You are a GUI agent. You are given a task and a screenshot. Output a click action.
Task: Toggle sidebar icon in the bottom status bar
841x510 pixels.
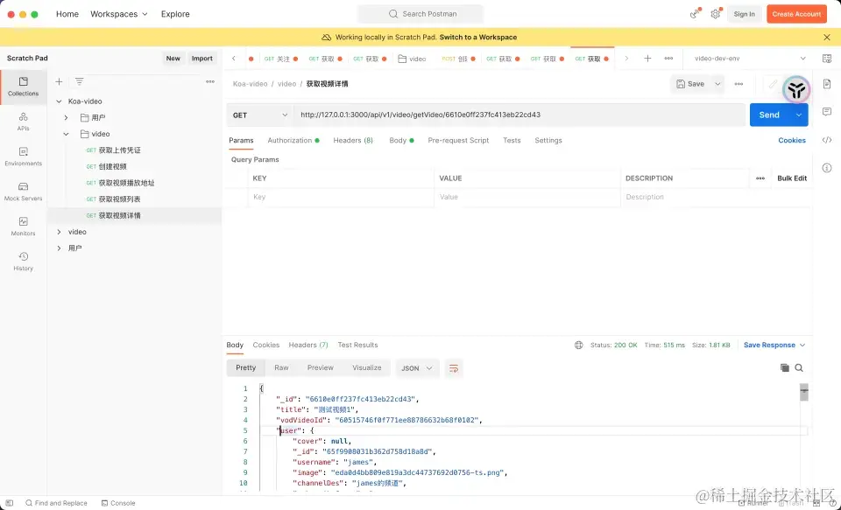9,503
